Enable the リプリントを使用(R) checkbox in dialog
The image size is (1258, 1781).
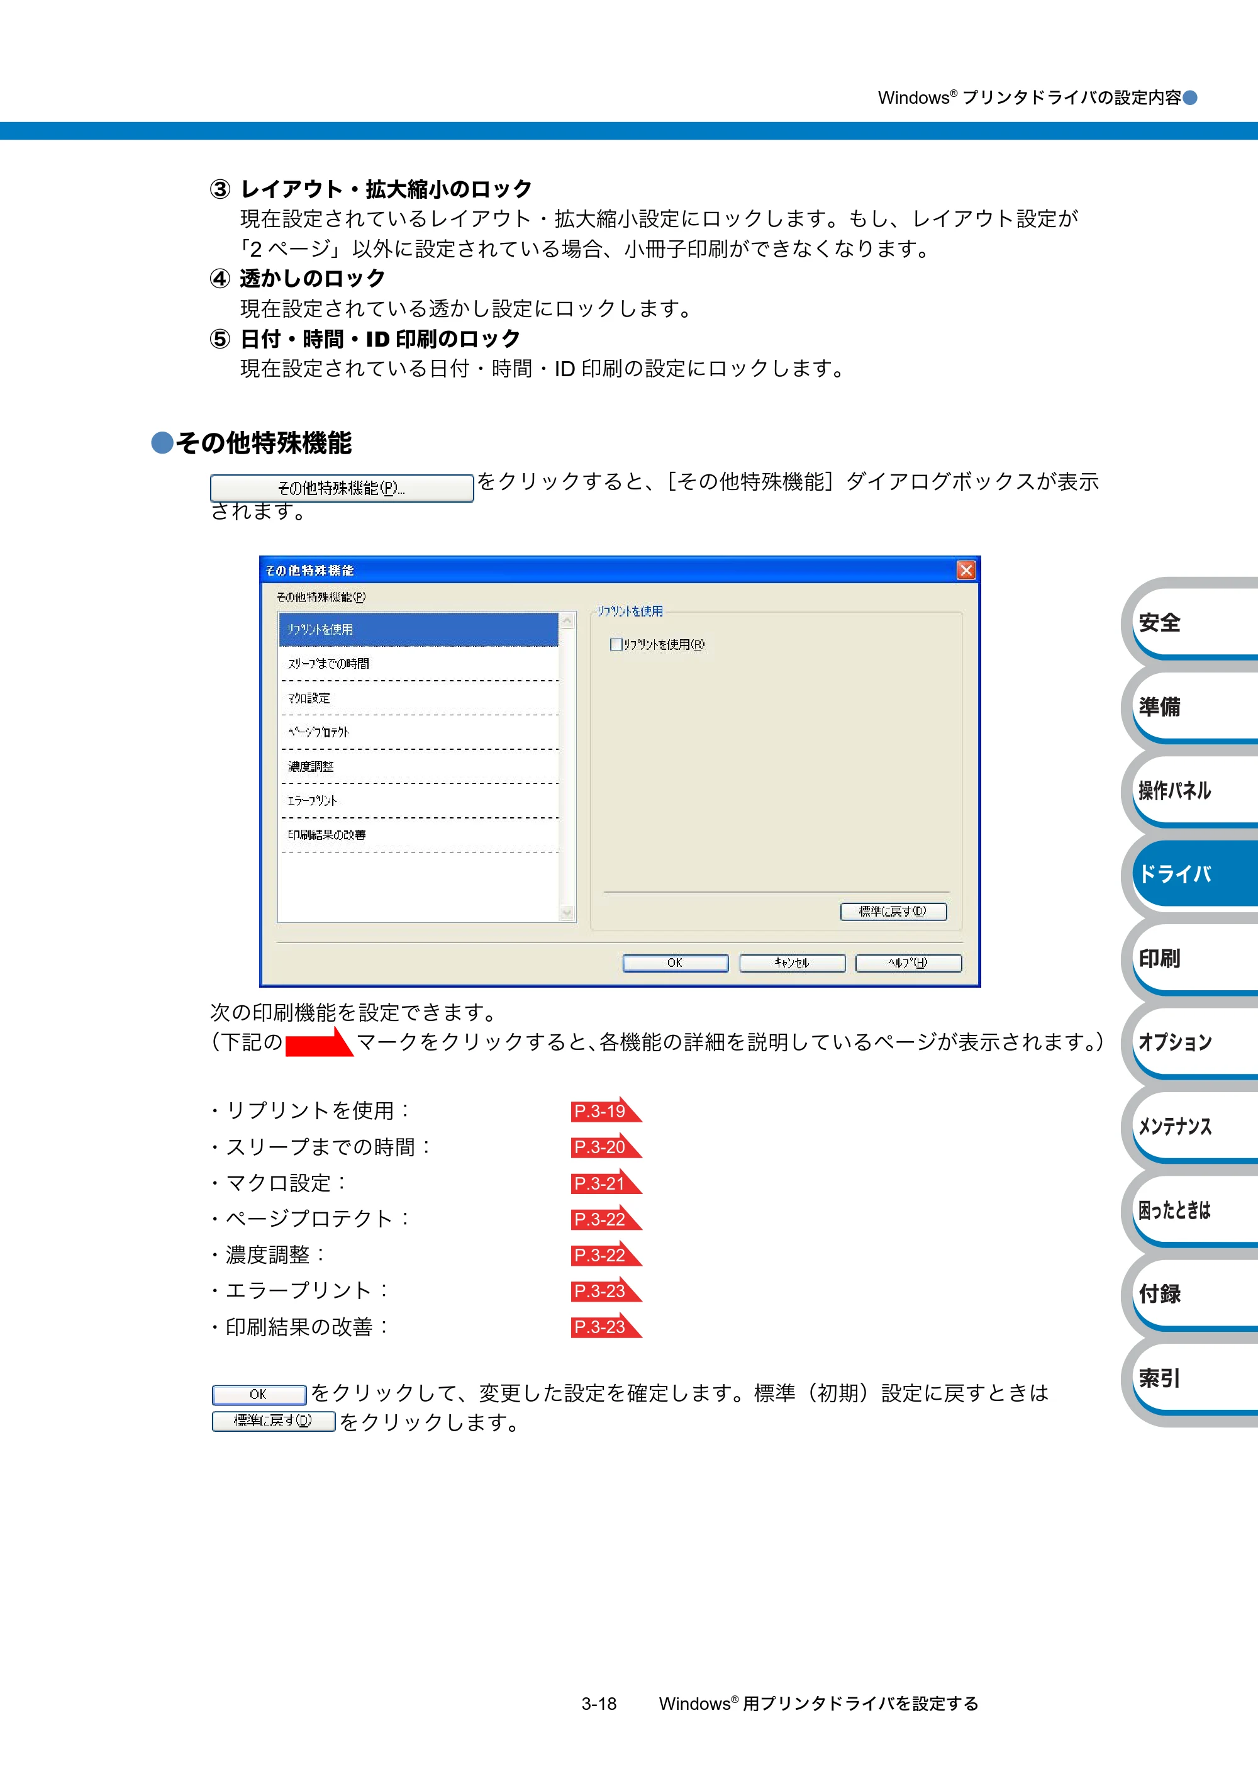pyautogui.click(x=616, y=645)
